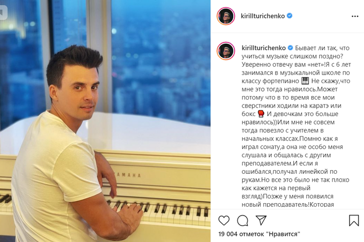Click the YAMAHA logo in the photo
This screenshot has height=242, width=364.
pos(127,175)
